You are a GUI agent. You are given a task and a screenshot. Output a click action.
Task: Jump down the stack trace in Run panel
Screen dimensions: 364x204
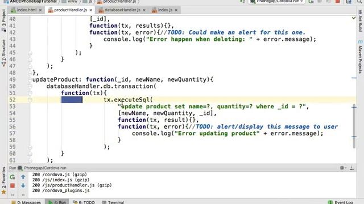click(x=23, y=185)
